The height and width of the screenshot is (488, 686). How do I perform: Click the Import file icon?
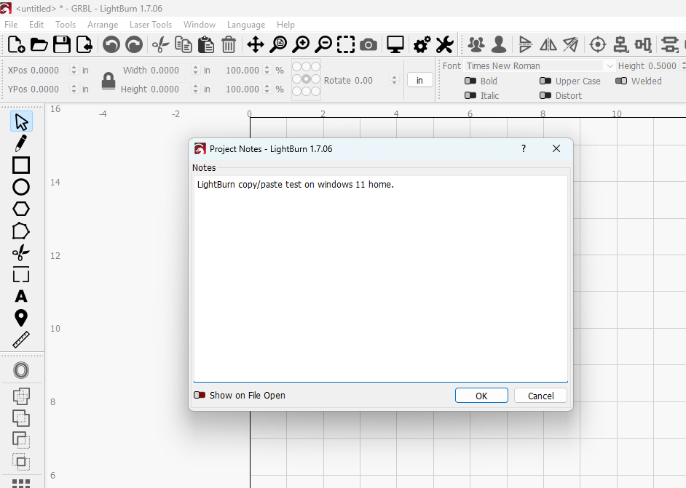(84, 44)
